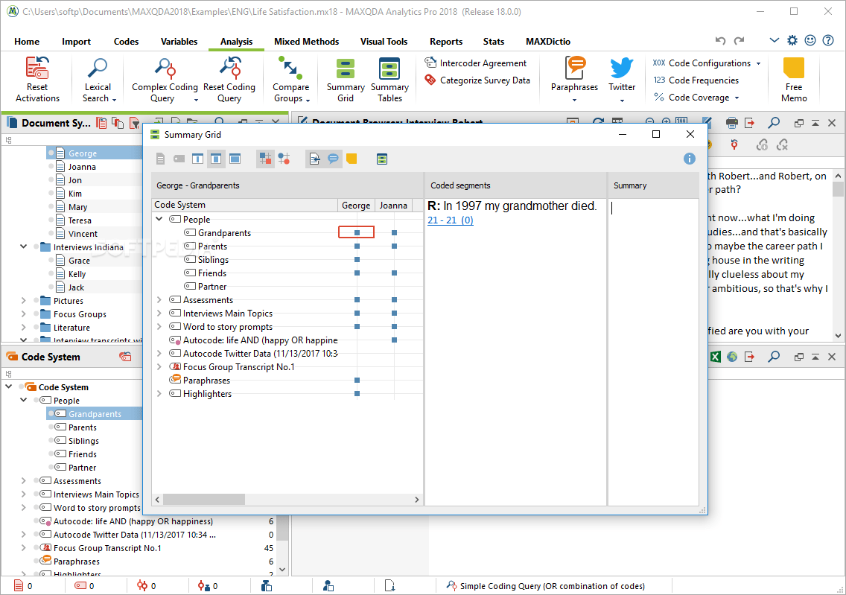
Task: Select the Joanna column header
Action: (393, 205)
